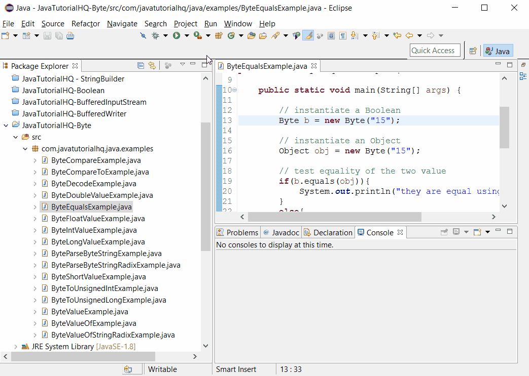This screenshot has height=376, width=529.
Task: Go to Last Edit Location icon
Action: (397, 36)
